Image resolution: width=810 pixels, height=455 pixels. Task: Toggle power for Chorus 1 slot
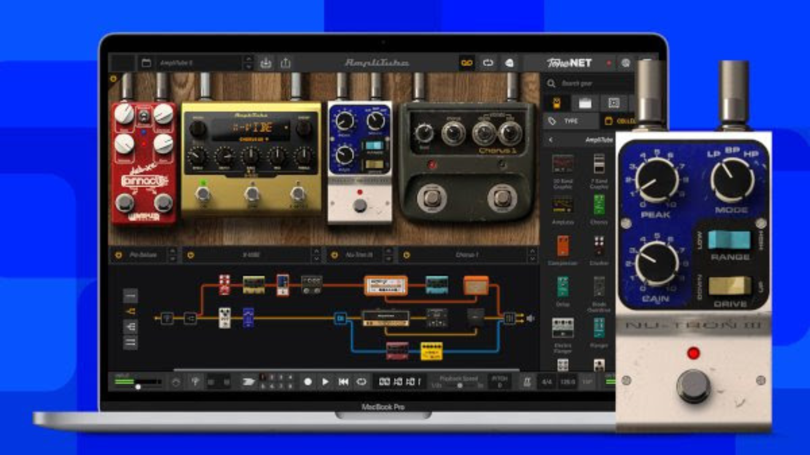406,255
